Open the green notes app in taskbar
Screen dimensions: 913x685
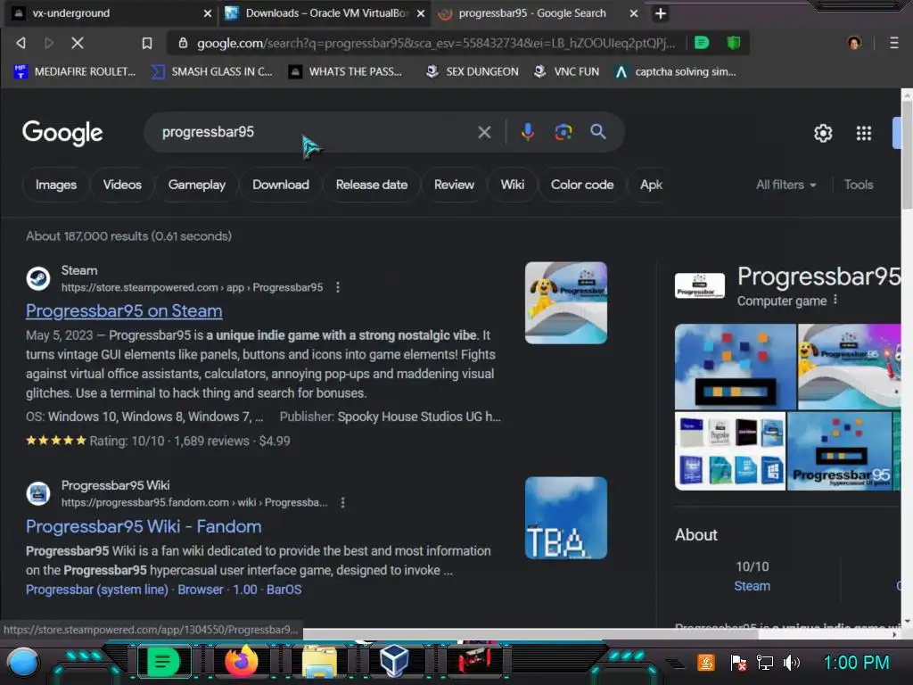[x=162, y=663]
